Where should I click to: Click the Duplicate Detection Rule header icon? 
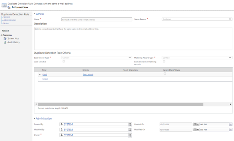click(x=4, y=5)
